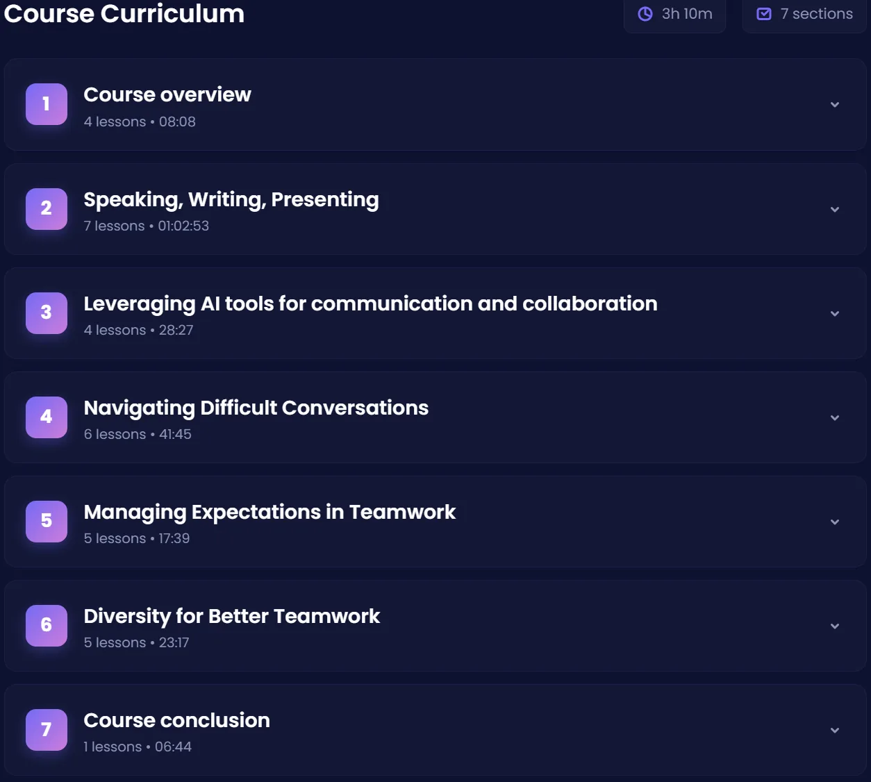Expand Speaking, Writing, Presenting chevron
871x782 pixels.
click(835, 209)
